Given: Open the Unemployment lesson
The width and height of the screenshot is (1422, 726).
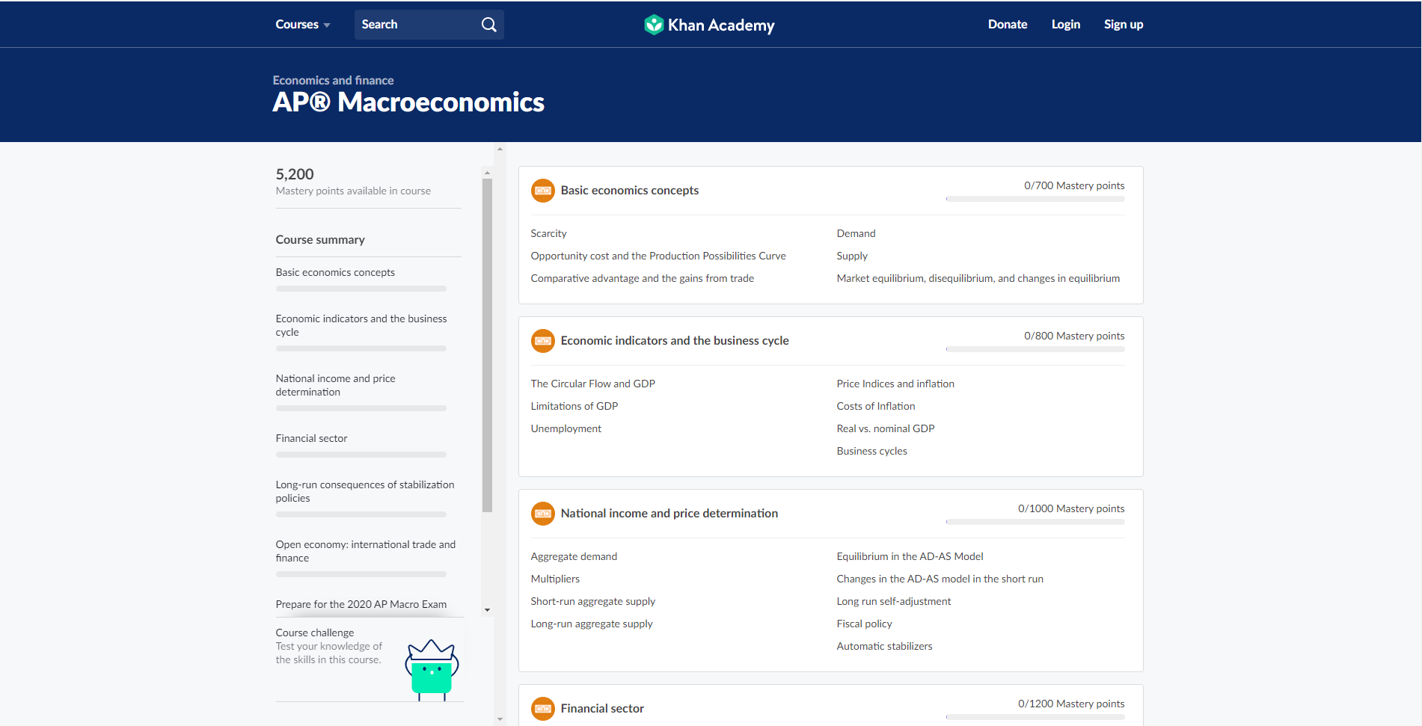Looking at the screenshot, I should [x=566, y=428].
